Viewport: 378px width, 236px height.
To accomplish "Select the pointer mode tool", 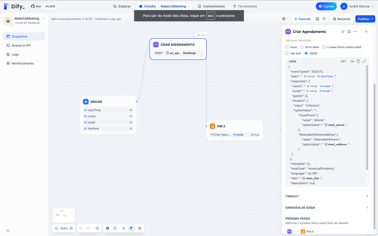I will click(x=124, y=228).
